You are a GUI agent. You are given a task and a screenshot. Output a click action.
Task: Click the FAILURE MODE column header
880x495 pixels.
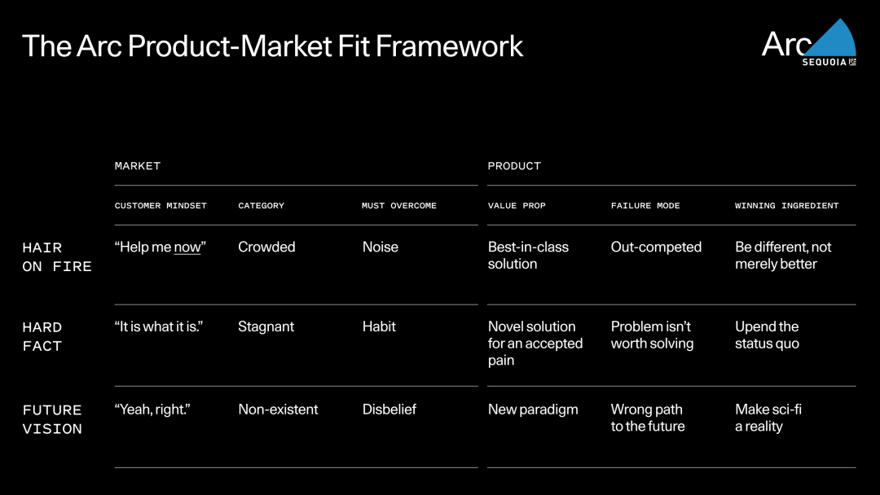pos(645,206)
